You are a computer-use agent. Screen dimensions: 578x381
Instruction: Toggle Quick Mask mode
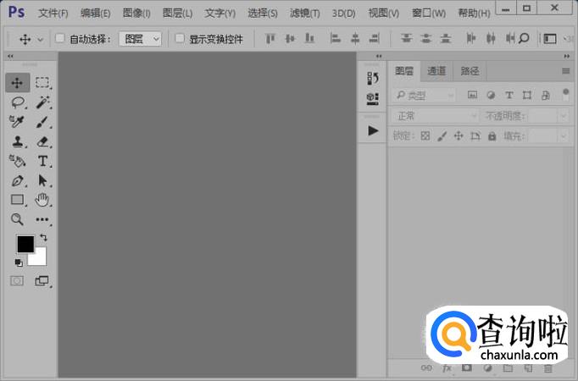click(x=17, y=280)
